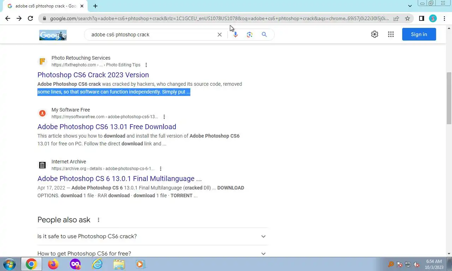Click the Photo Retouching Services favicon
This screenshot has height=271, width=452.
click(x=42, y=61)
